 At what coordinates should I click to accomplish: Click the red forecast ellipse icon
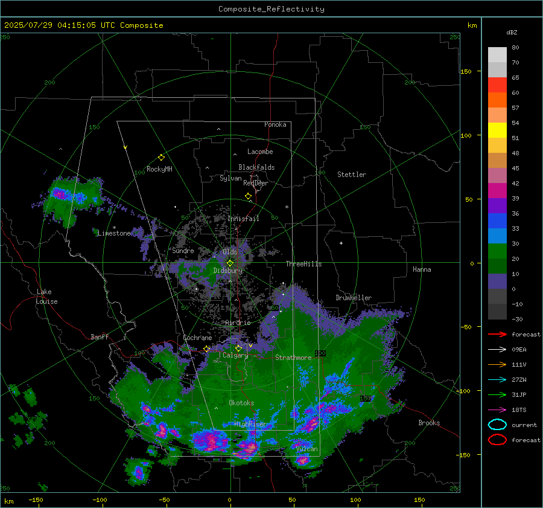click(x=497, y=440)
